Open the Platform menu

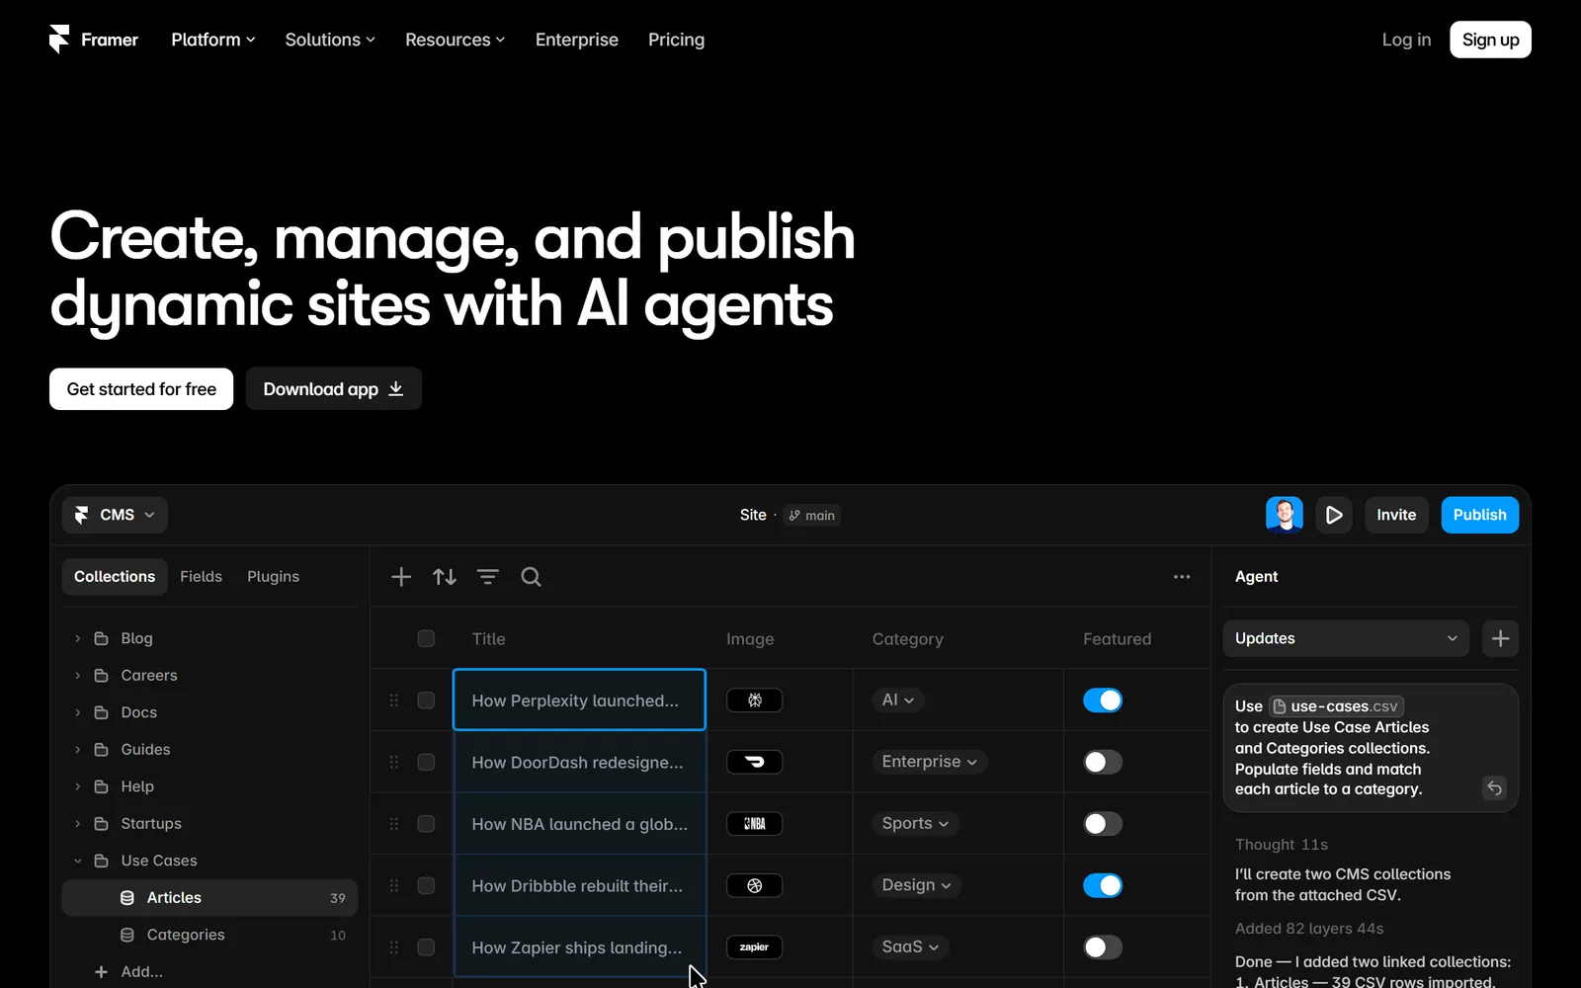[x=212, y=40]
